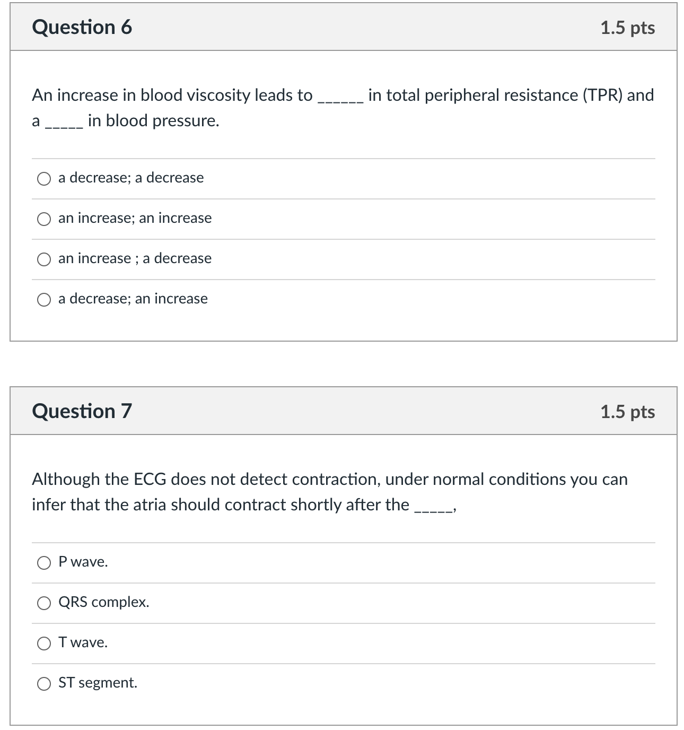
Task: Choose 'an increase; an increase' radio button
Action: pos(44,219)
